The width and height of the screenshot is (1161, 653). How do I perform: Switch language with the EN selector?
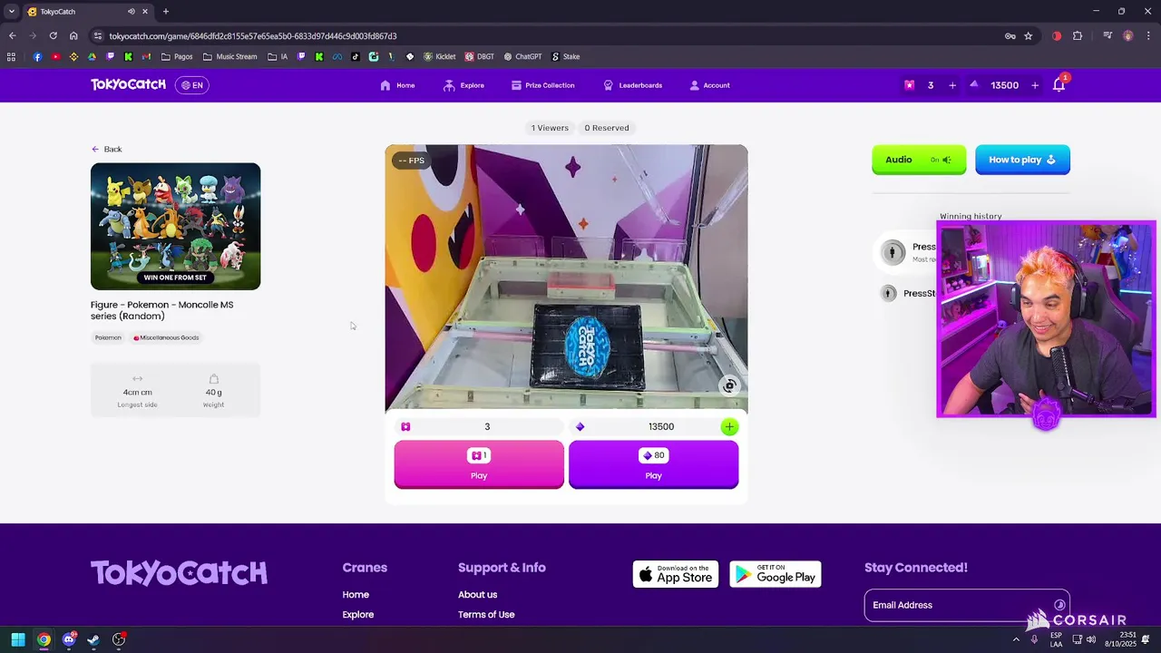191,85
